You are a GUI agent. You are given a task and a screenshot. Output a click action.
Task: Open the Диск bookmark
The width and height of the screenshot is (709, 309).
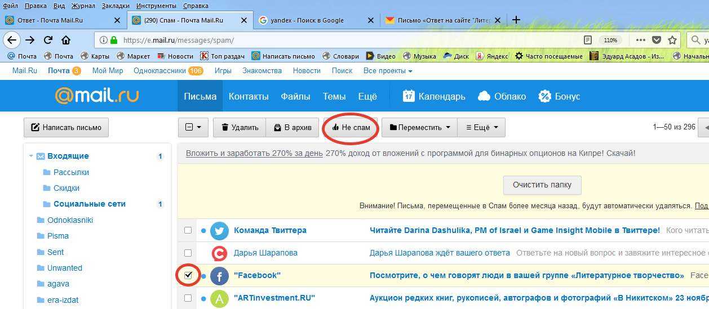456,56
